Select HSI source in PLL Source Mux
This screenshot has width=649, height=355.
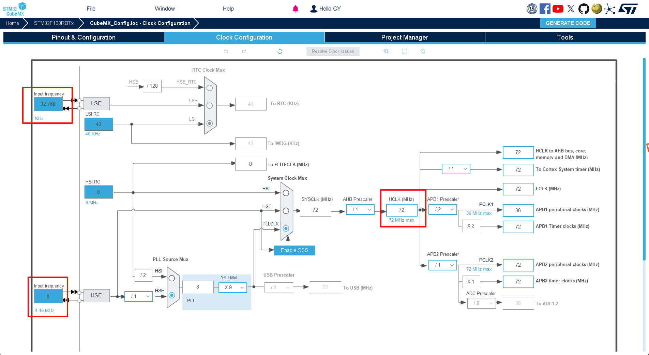(172, 278)
